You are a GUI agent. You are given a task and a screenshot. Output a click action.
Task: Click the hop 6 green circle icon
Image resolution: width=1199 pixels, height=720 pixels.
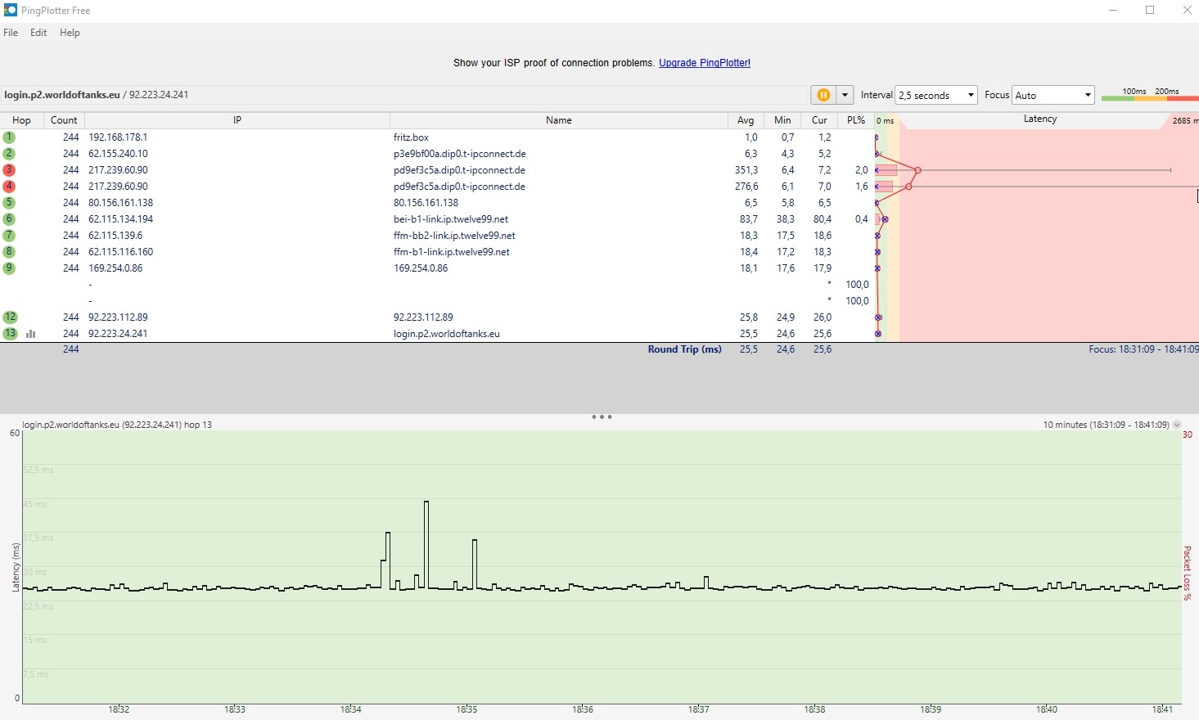pos(9,219)
